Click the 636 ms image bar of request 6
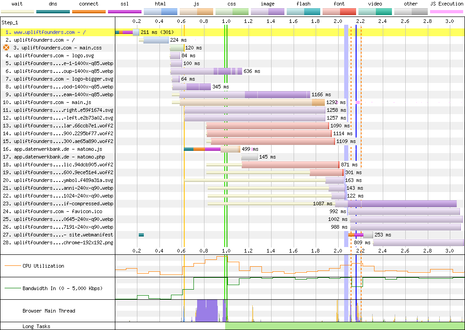 coord(206,71)
